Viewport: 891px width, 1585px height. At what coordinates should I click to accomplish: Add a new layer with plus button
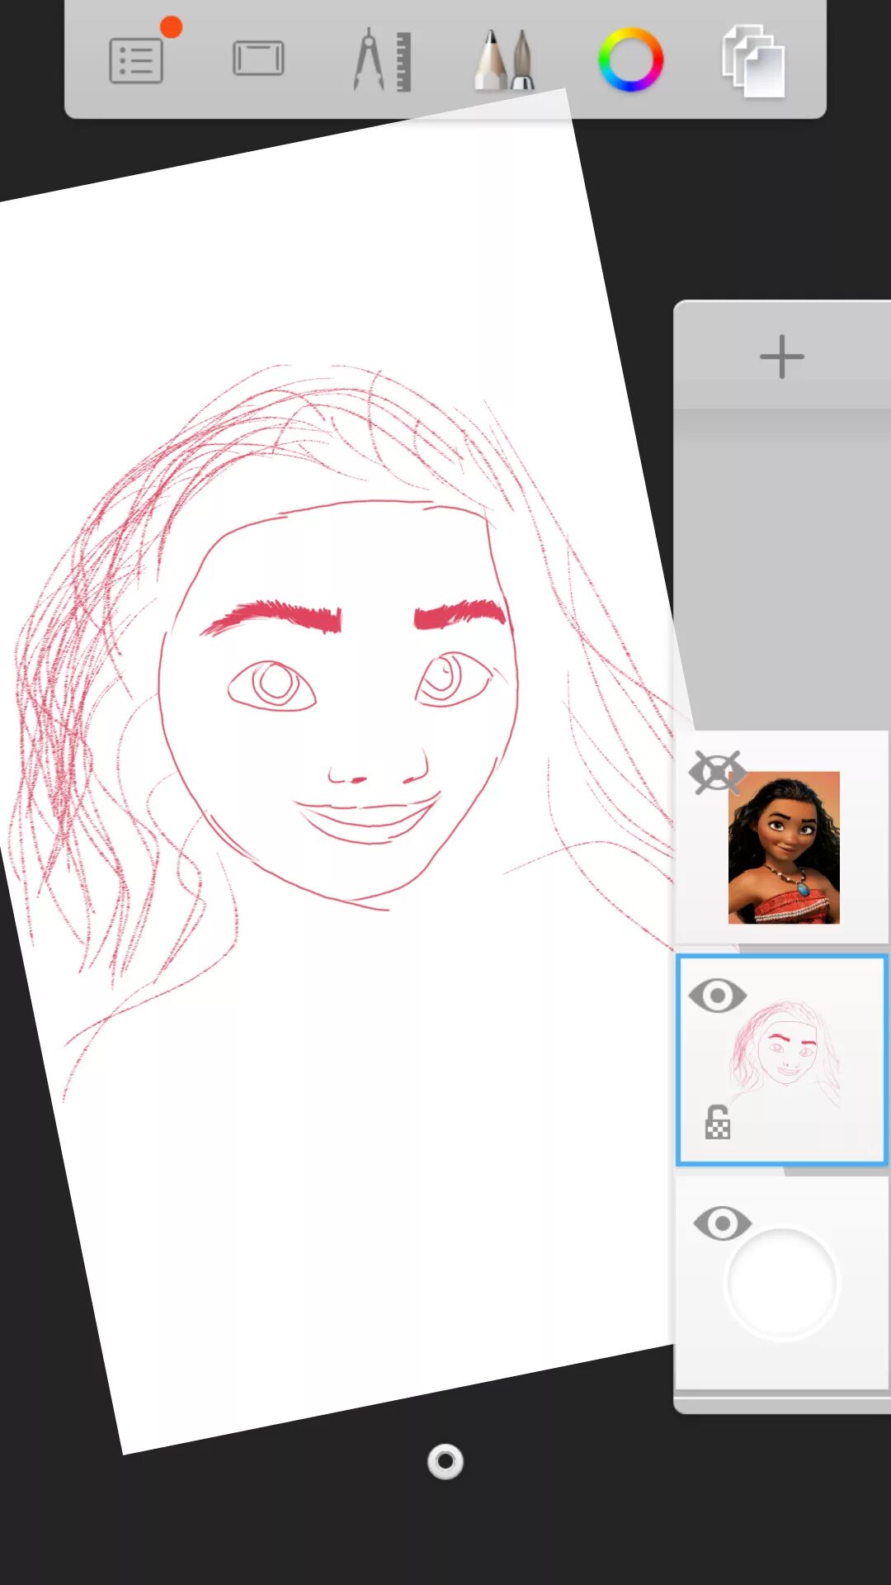click(781, 357)
